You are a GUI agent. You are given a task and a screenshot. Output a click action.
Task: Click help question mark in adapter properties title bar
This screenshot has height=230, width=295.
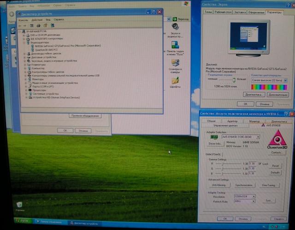(286, 114)
